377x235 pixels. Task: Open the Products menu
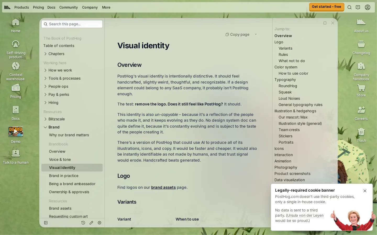click(x=21, y=7)
